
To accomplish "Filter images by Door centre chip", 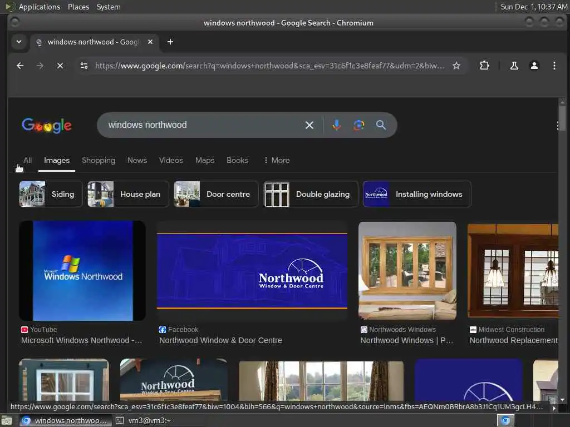I will pyautogui.click(x=216, y=194).
